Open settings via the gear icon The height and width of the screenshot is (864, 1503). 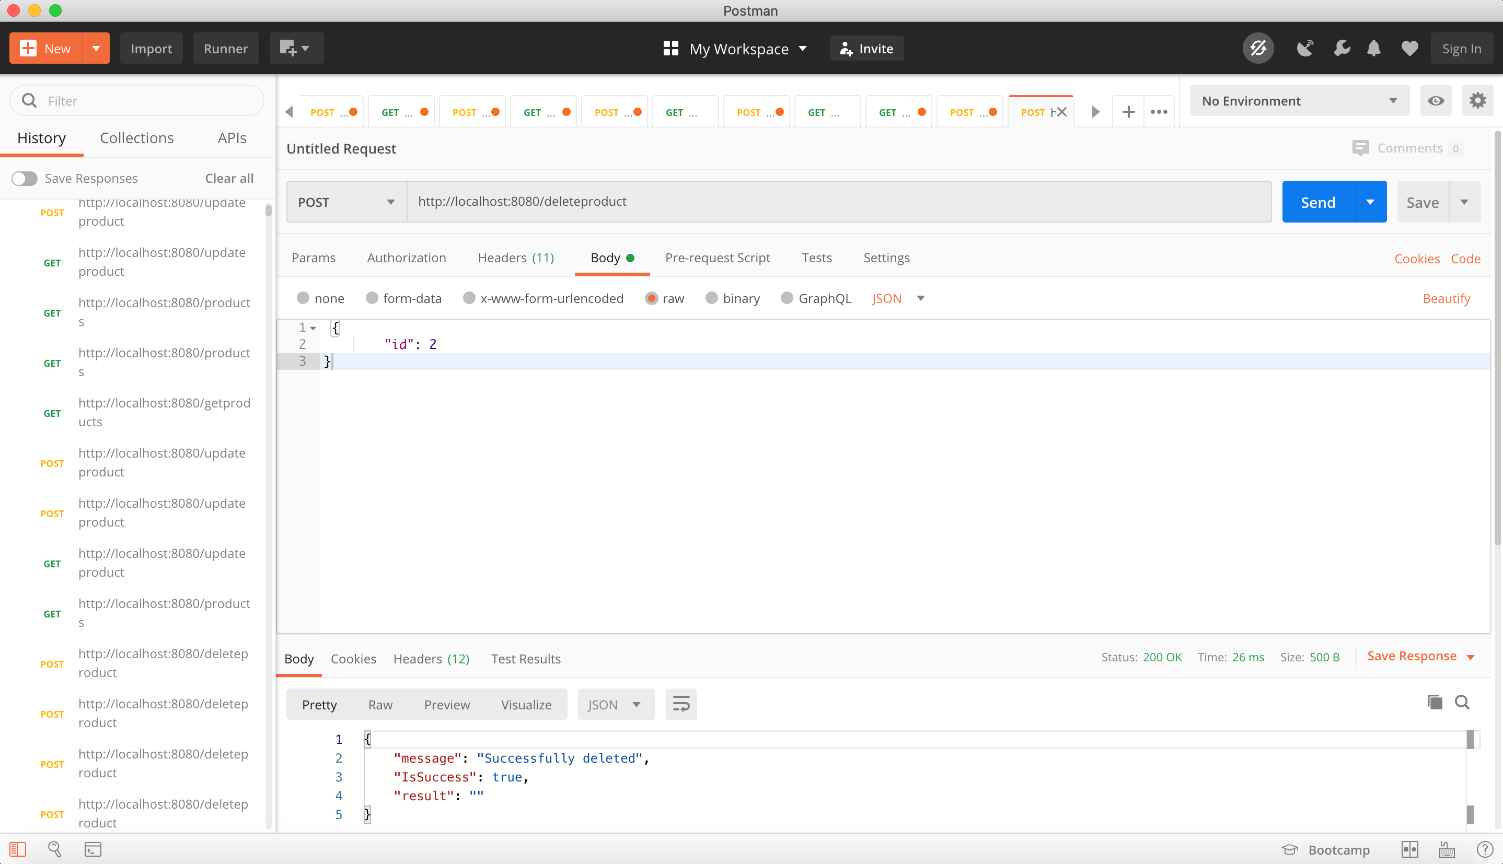1477,100
